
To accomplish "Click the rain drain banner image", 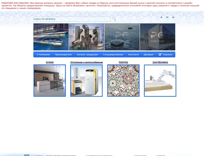I will tap(122, 37).
